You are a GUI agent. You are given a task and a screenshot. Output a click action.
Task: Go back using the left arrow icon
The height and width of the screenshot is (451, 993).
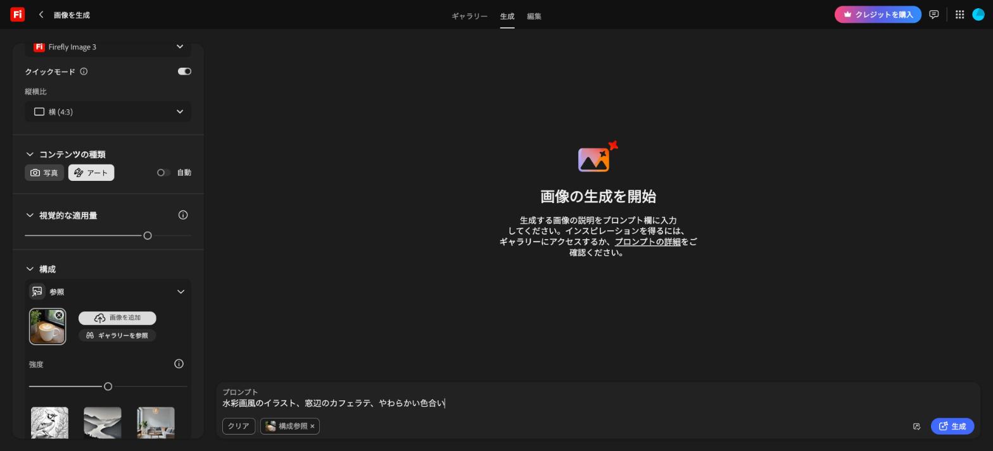41,15
